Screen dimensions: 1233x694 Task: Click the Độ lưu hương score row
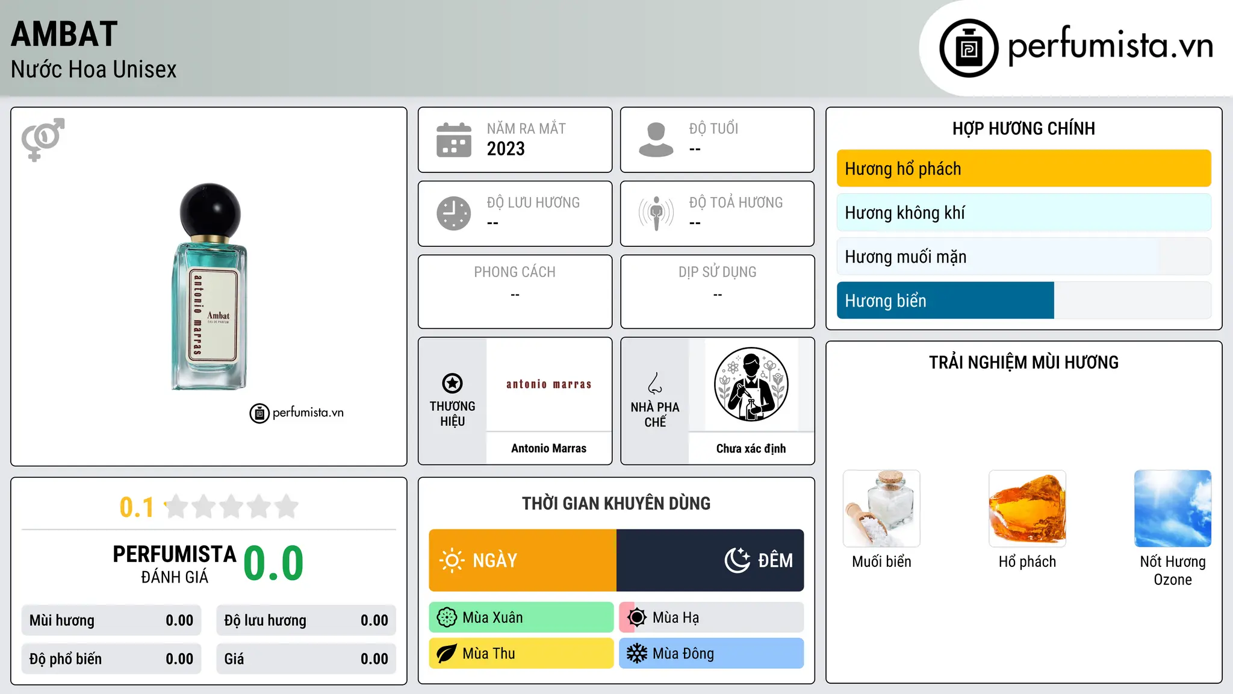tap(306, 621)
